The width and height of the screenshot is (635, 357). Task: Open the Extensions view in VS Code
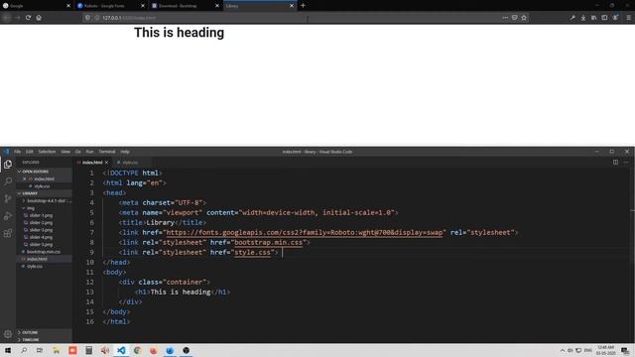pyautogui.click(x=8, y=233)
